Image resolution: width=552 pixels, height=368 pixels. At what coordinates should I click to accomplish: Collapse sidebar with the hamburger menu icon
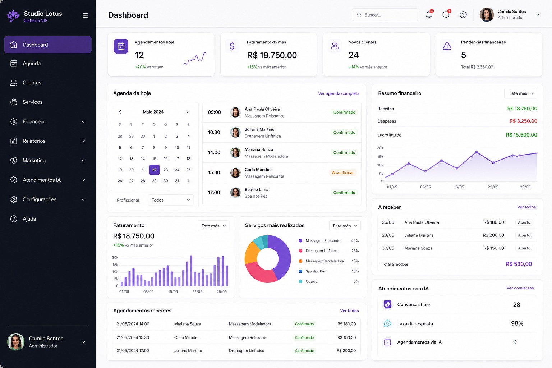tap(86, 15)
